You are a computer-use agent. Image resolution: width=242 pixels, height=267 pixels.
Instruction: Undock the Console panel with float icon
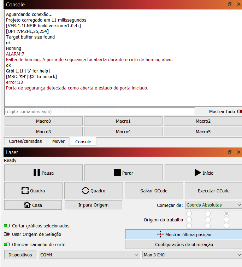point(230,4)
